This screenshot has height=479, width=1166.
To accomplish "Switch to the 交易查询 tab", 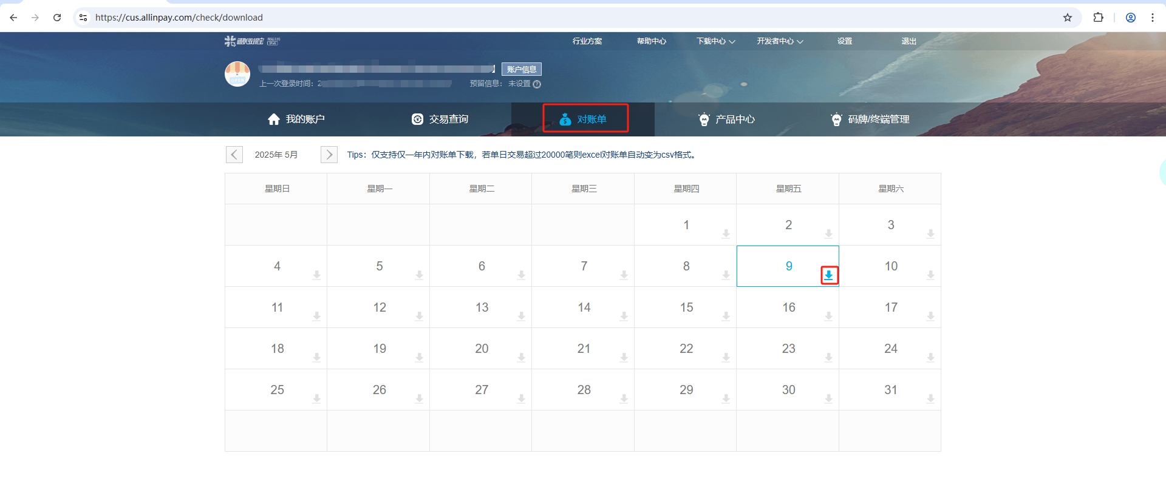I will [x=440, y=119].
